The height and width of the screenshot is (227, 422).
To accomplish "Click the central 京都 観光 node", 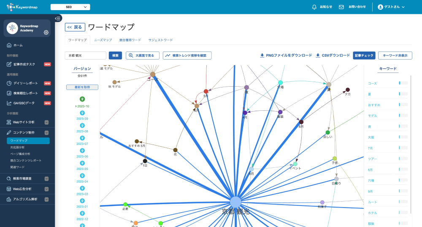I will [x=235, y=202].
